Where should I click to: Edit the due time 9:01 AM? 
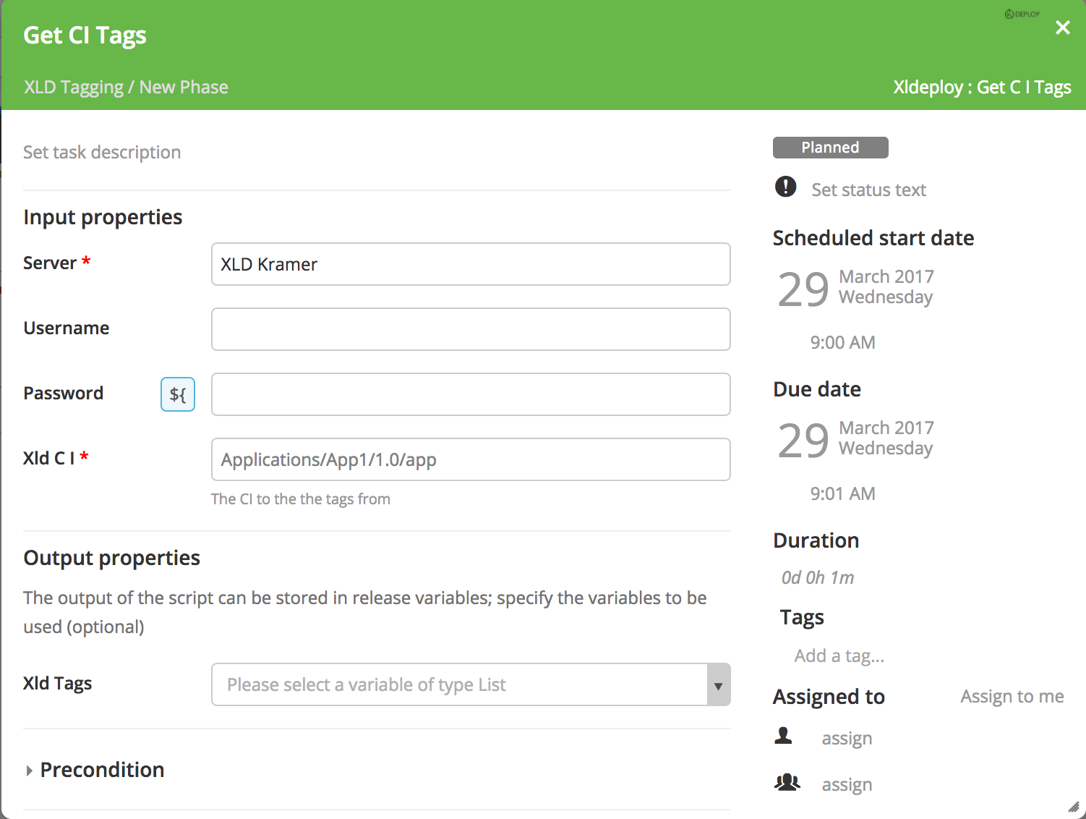pyautogui.click(x=842, y=493)
